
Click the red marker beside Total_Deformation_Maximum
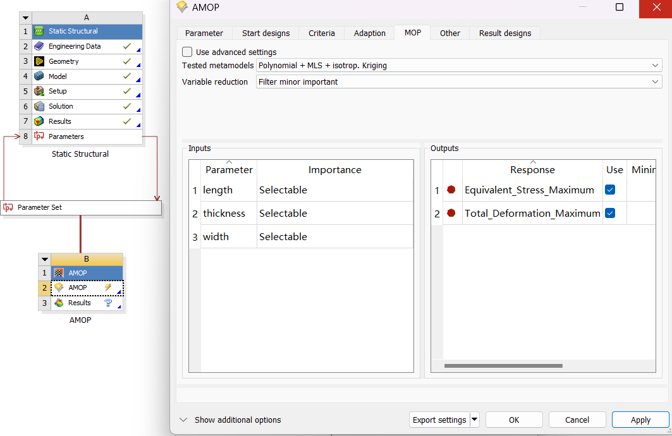pyautogui.click(x=451, y=213)
